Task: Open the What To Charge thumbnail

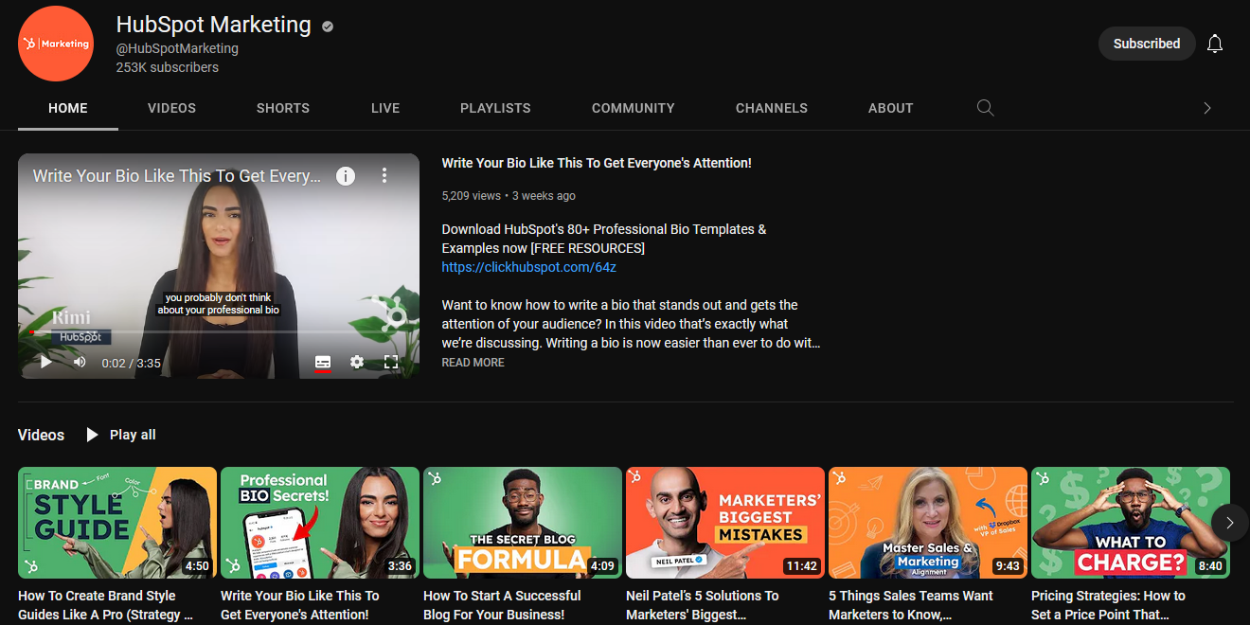Action: point(1131,523)
